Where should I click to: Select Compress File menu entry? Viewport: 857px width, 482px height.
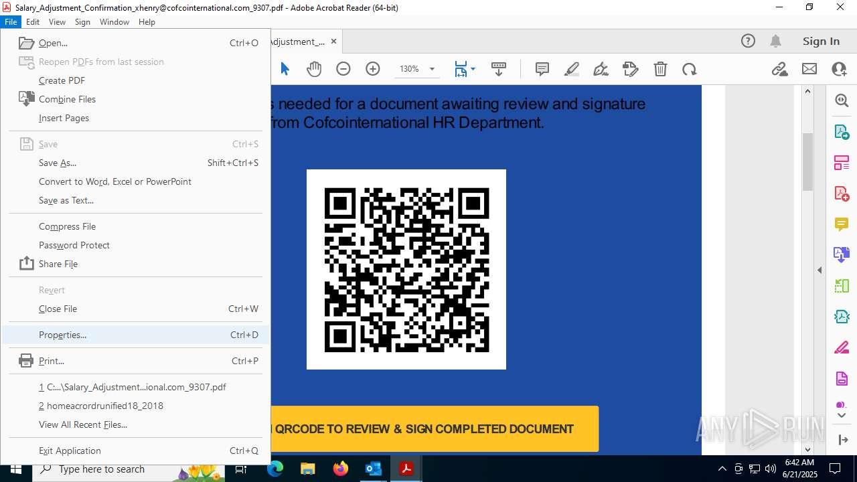(136, 226)
